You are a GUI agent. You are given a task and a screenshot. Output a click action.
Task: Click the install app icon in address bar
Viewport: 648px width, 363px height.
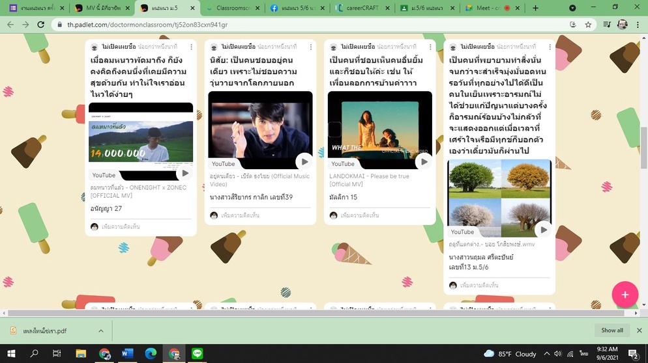(x=573, y=25)
